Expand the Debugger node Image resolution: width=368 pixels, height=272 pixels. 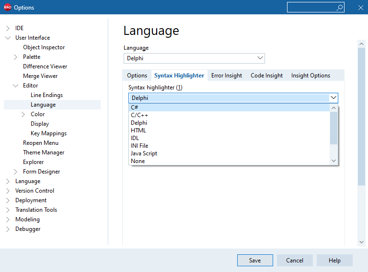8,229
